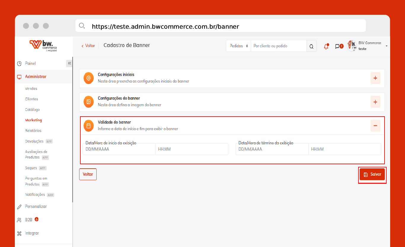
Task: Collapse the sidebar with double-chevron icon
Action: (x=69, y=63)
